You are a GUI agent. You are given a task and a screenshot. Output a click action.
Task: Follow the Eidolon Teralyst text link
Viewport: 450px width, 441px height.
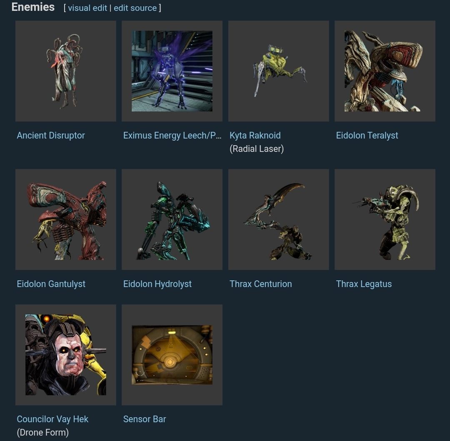(367, 135)
